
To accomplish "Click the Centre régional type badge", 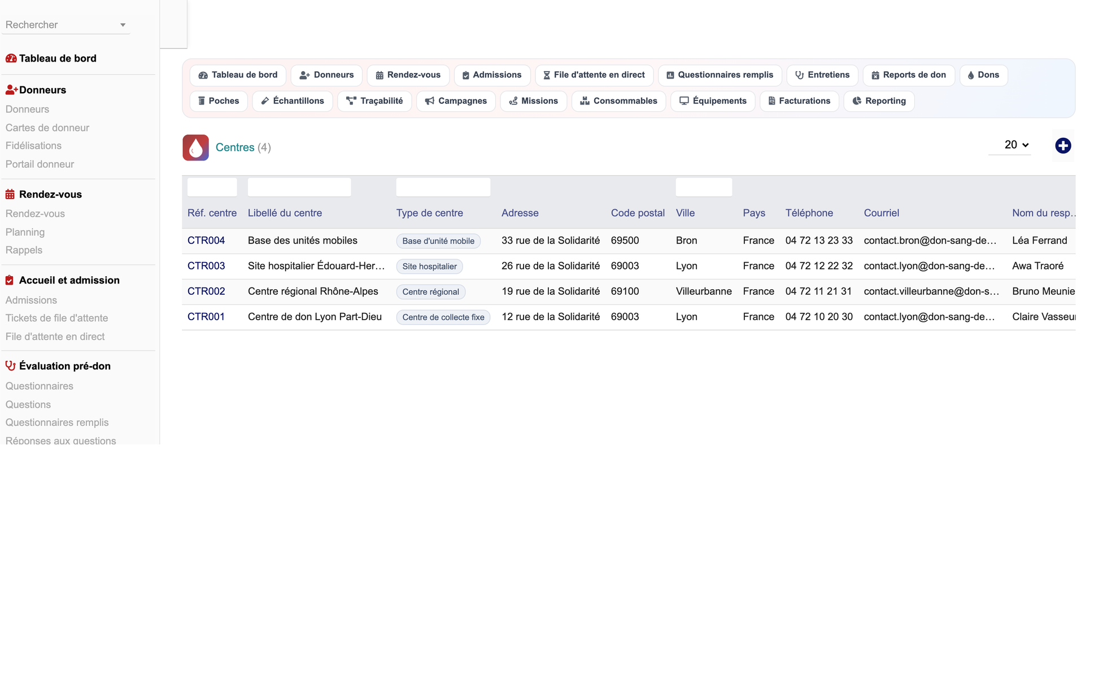I will [x=430, y=292].
